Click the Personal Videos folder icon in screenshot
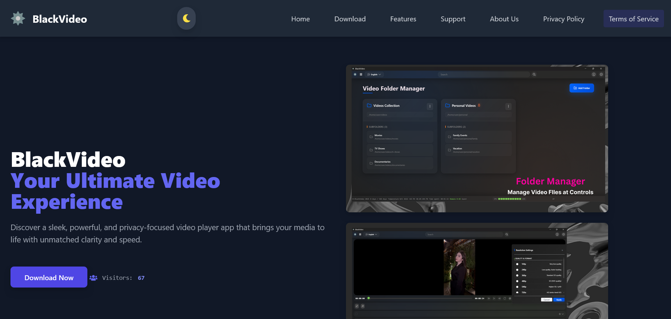The height and width of the screenshot is (319, 671). point(447,105)
